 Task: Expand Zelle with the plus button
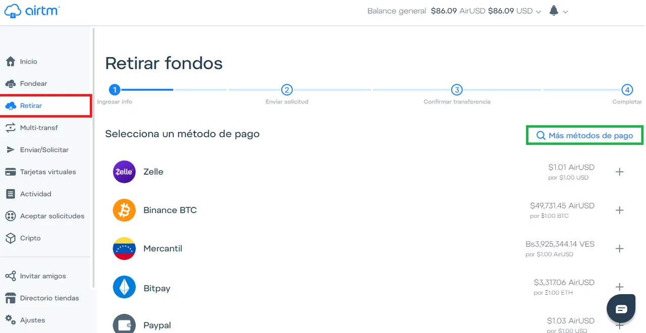pyautogui.click(x=620, y=172)
